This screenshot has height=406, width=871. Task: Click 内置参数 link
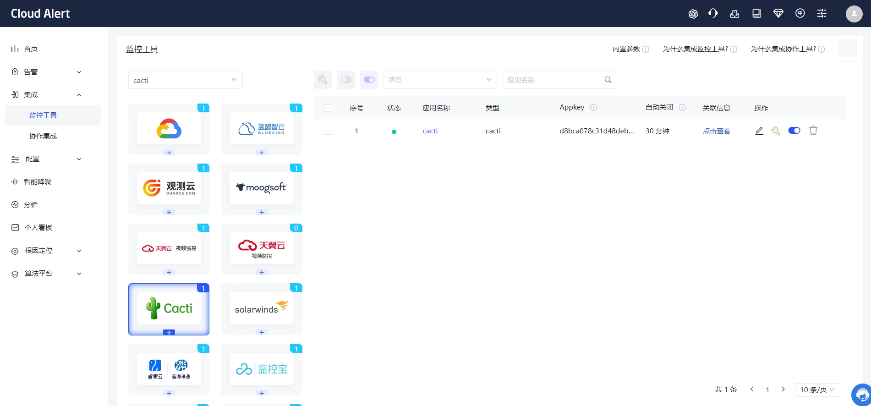point(626,49)
